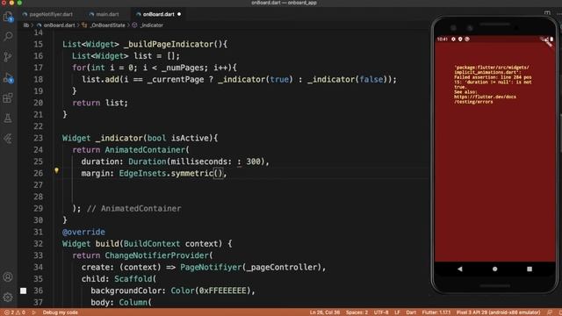Click the '_buildPageIndicator' method name on line 15
This screenshot has width=562, height=316.
click(x=169, y=44)
